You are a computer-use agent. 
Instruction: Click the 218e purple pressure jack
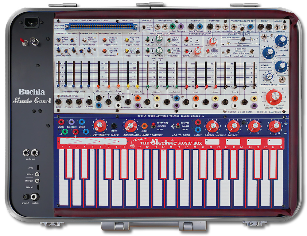click(x=71, y=122)
